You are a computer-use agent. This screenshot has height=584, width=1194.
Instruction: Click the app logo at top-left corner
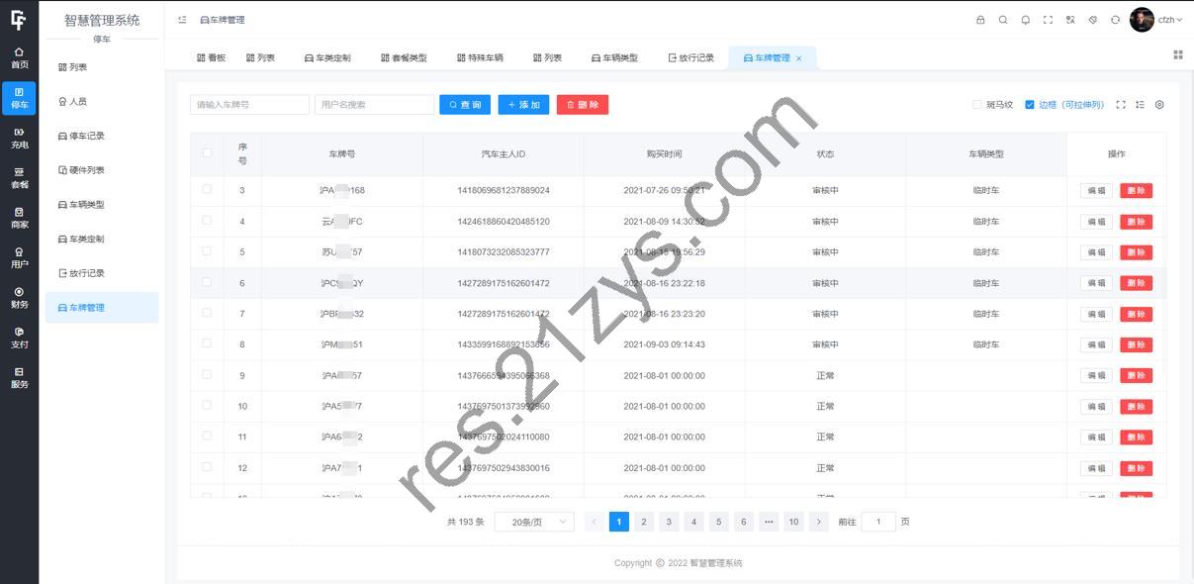coord(19,20)
